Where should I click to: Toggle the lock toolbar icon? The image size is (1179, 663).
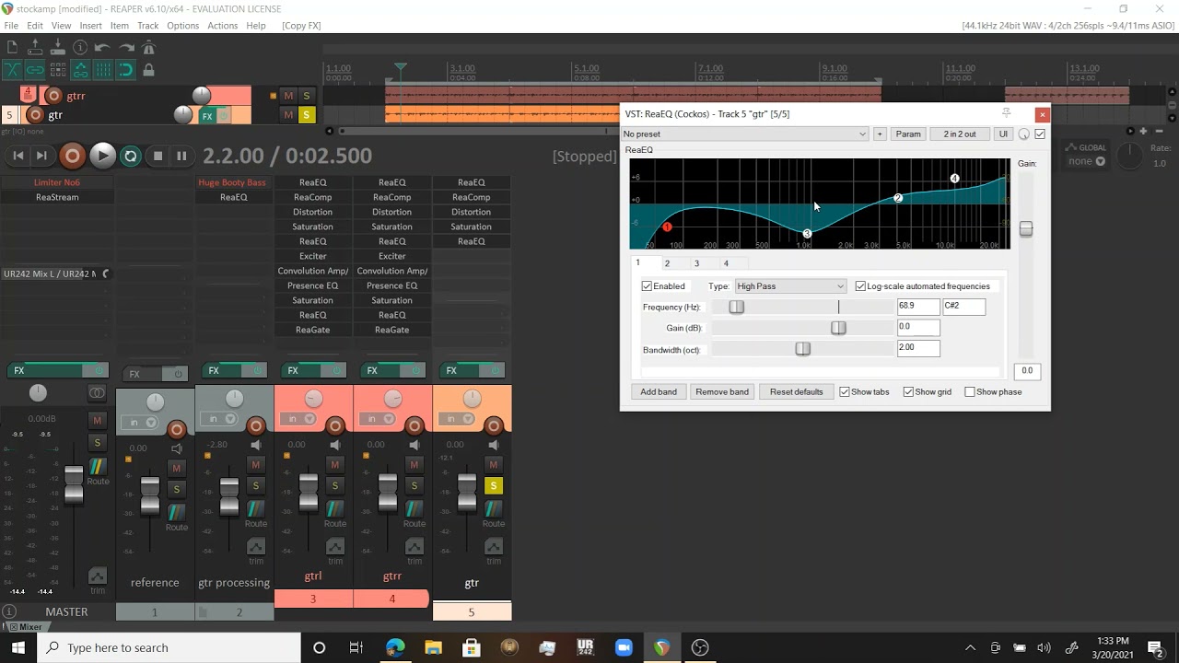(148, 70)
